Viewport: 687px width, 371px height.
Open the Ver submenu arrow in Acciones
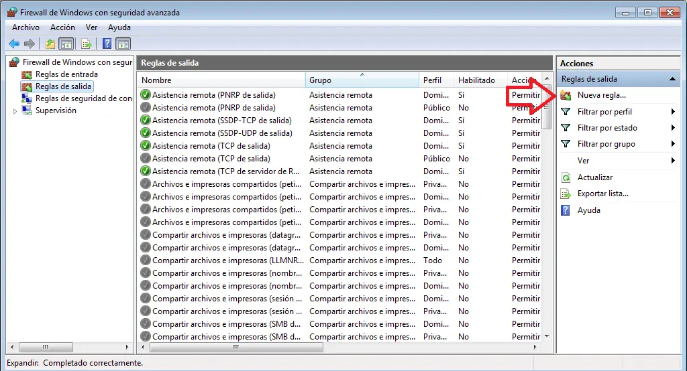coord(673,161)
